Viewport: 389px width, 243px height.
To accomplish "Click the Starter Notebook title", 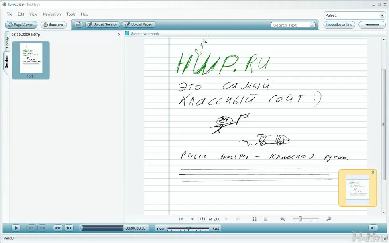I will [145, 34].
